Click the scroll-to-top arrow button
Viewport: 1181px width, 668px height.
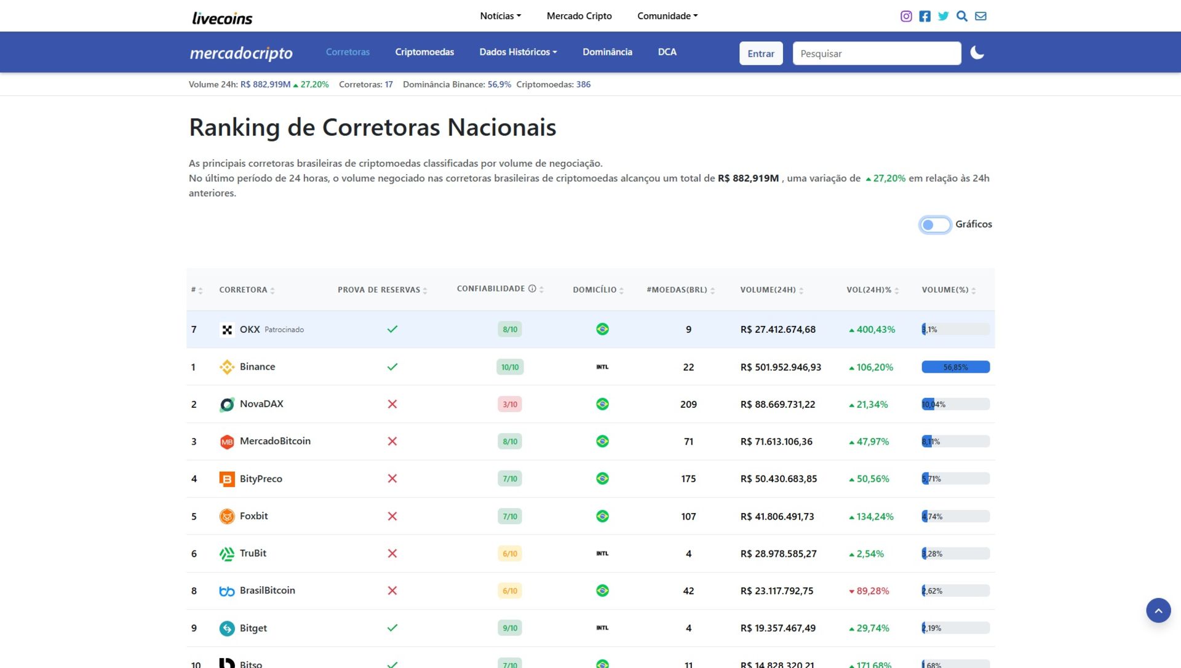[x=1158, y=610]
